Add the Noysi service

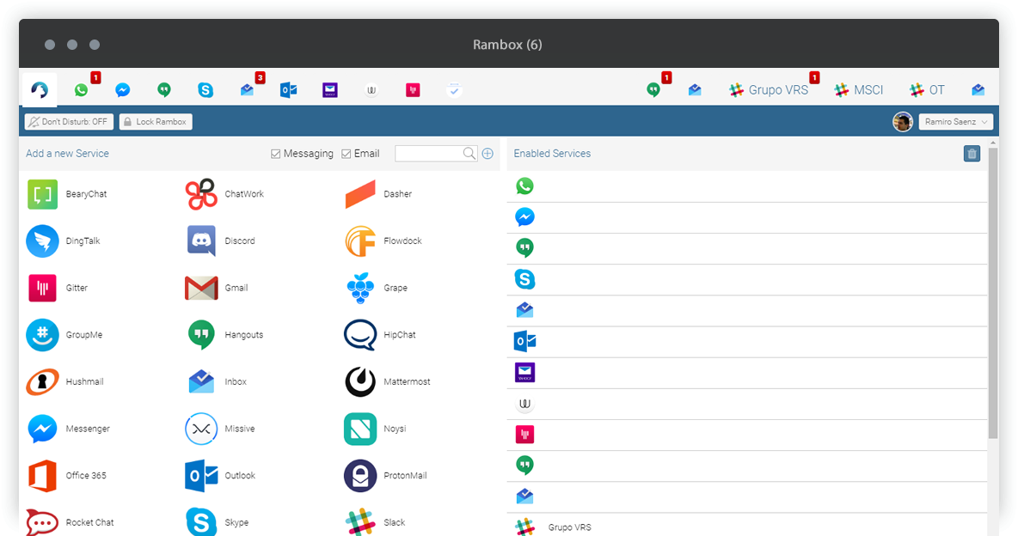click(376, 429)
